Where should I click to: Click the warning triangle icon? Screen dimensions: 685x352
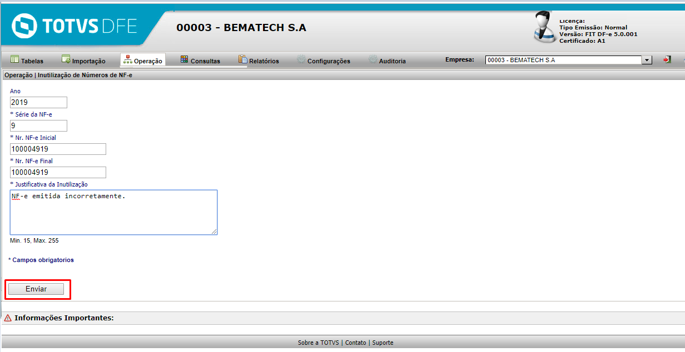pos(8,318)
